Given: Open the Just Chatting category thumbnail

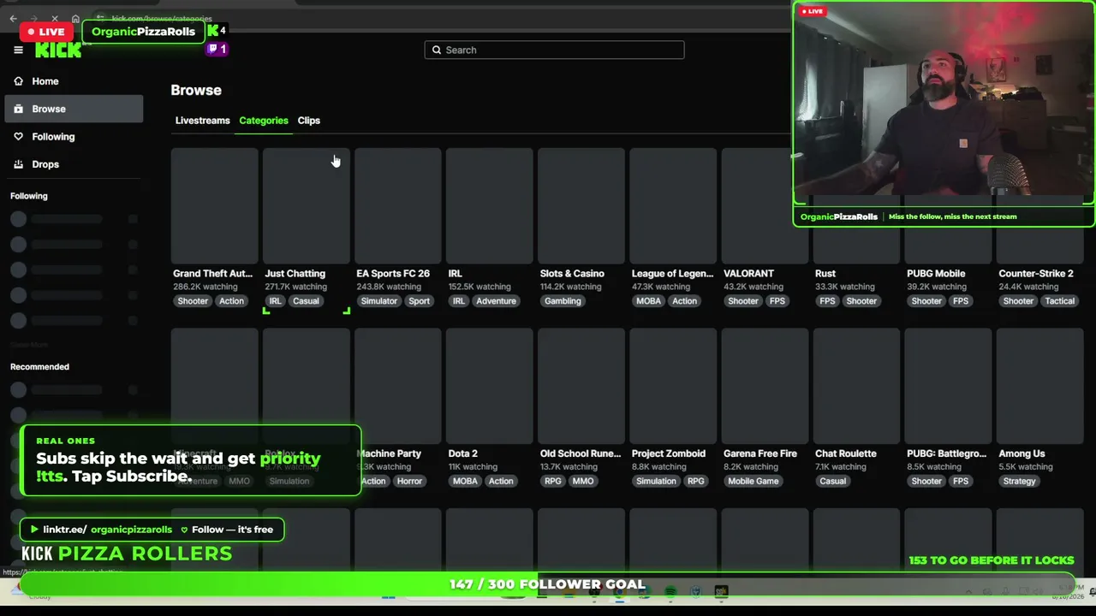Looking at the screenshot, I should pyautogui.click(x=307, y=205).
